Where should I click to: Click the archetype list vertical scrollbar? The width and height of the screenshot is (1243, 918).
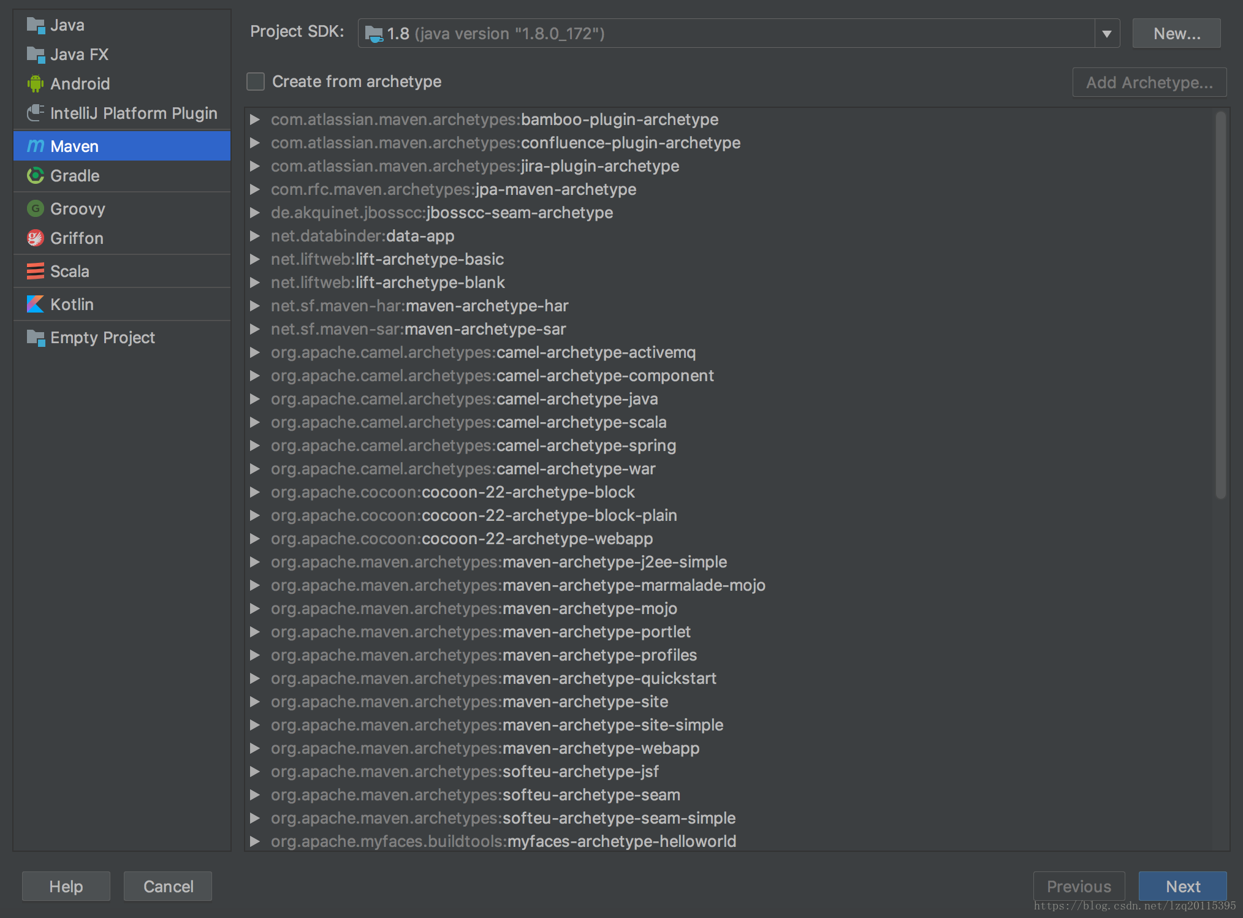pyautogui.click(x=1220, y=305)
